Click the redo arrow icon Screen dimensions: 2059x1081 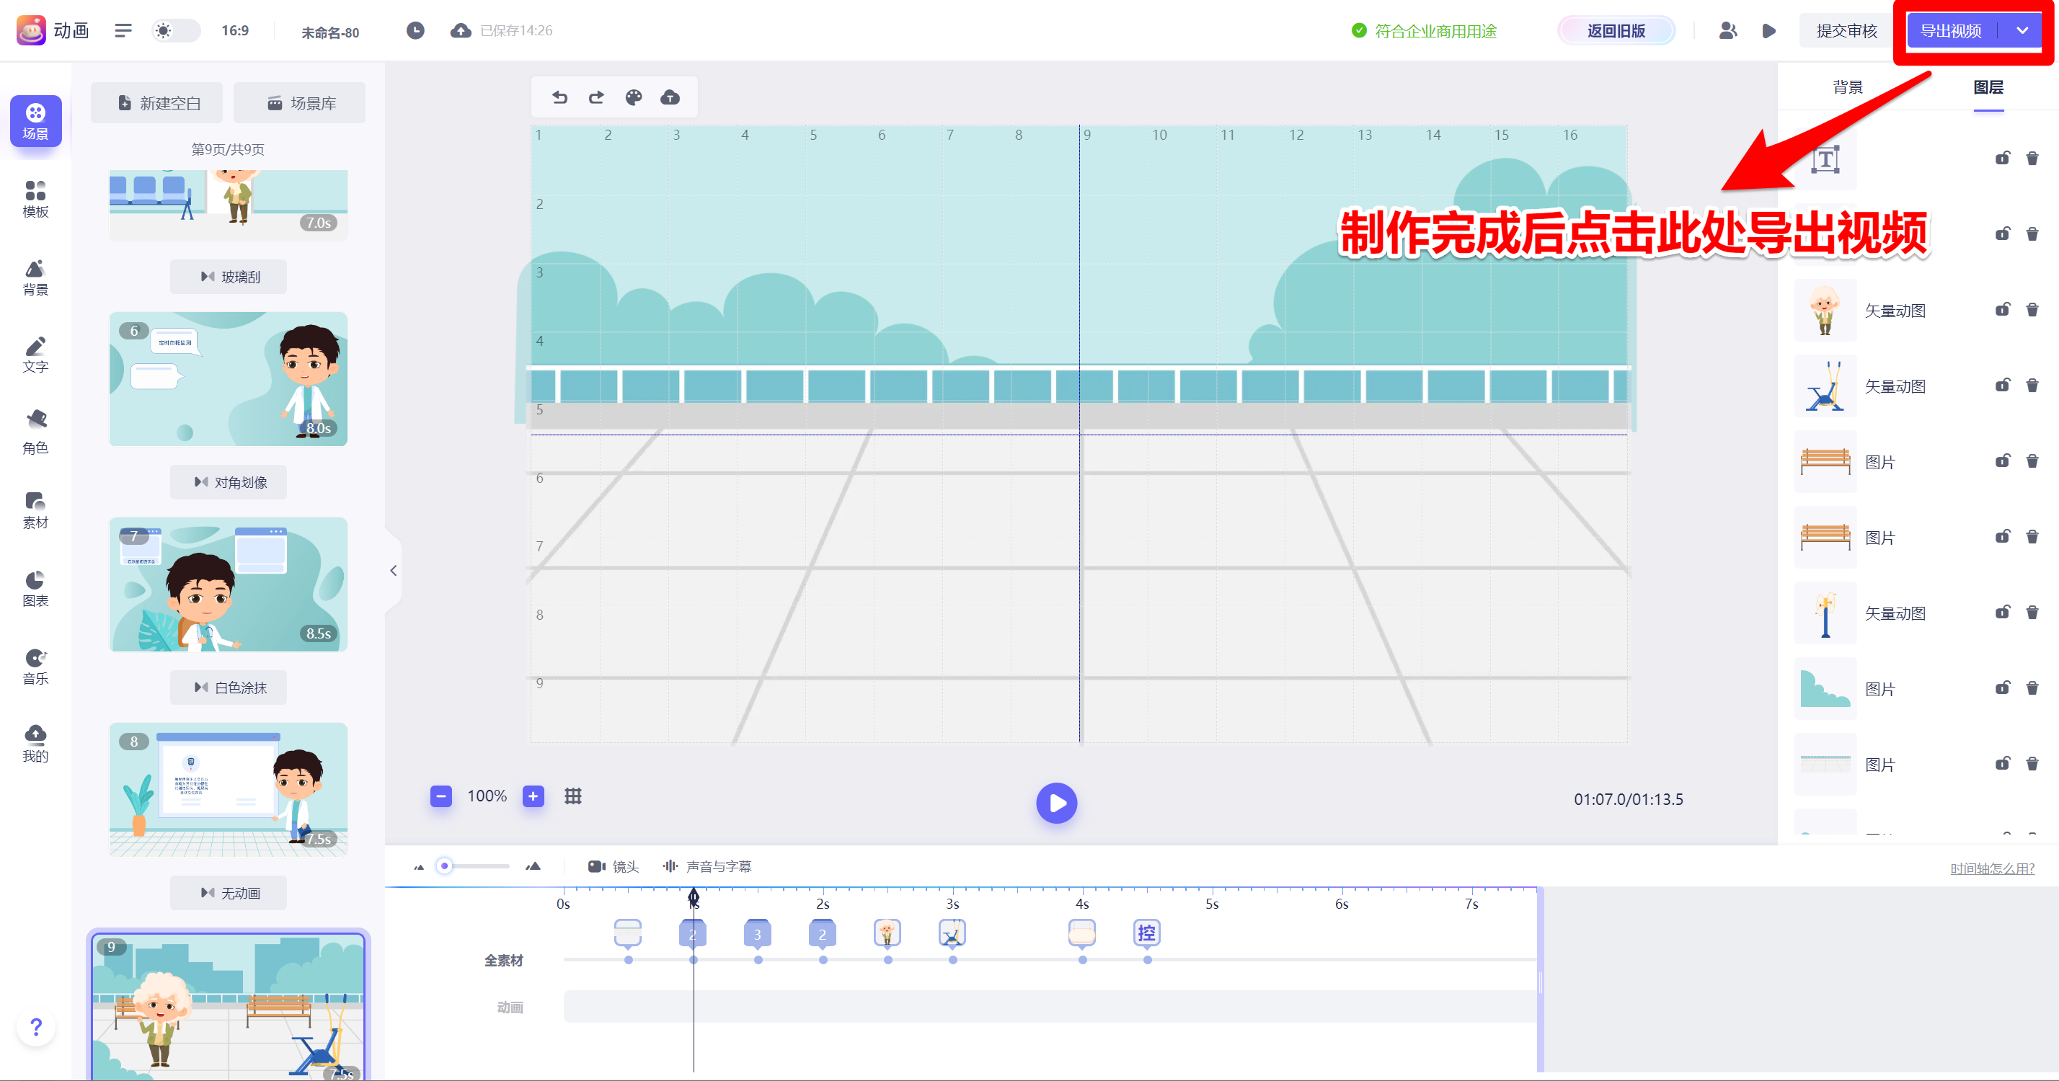pos(596,97)
